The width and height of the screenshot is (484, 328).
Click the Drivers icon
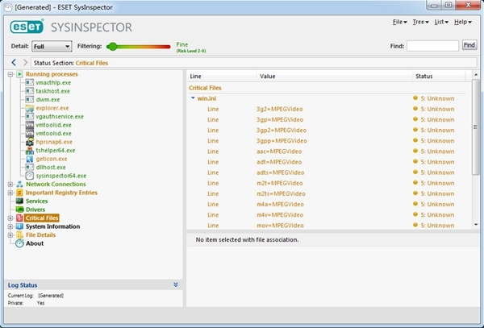pos(19,210)
